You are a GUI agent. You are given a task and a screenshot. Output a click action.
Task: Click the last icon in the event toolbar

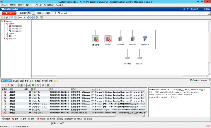coord(52,85)
